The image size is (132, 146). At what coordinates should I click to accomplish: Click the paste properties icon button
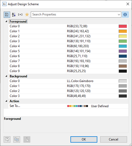pyautogui.click(x=27, y=139)
